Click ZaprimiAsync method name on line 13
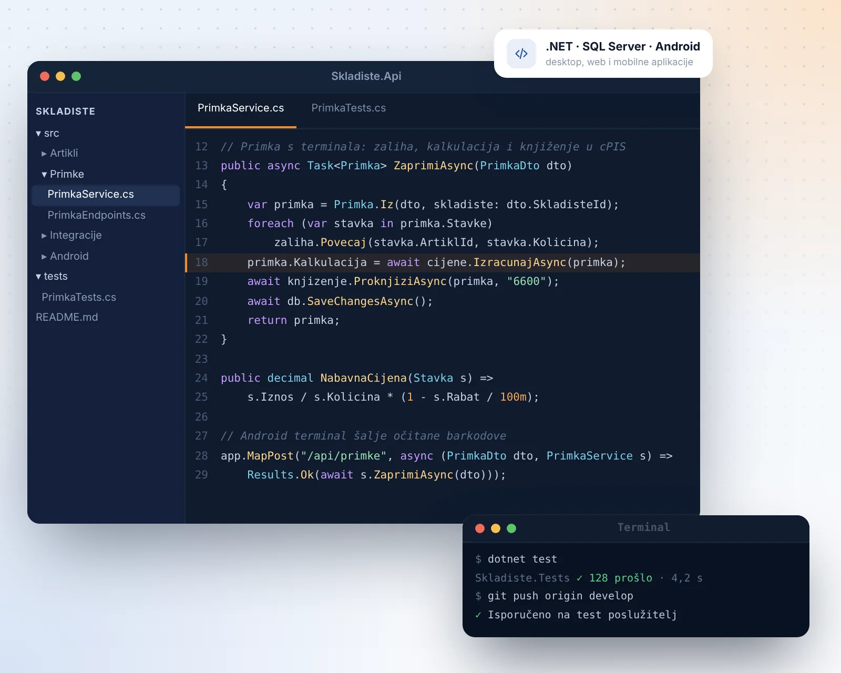 pyautogui.click(x=434, y=166)
